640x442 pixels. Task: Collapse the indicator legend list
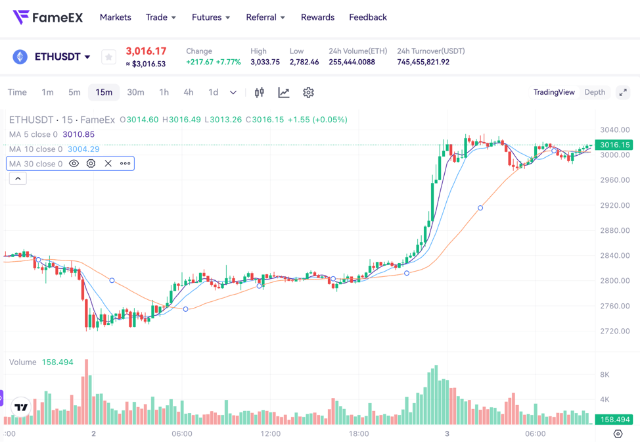(18, 178)
